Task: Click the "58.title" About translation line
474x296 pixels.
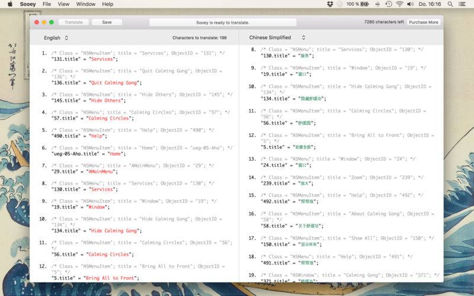Action: (x=292, y=226)
